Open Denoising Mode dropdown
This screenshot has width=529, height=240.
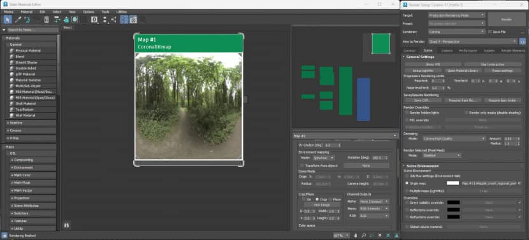[x=454, y=139]
